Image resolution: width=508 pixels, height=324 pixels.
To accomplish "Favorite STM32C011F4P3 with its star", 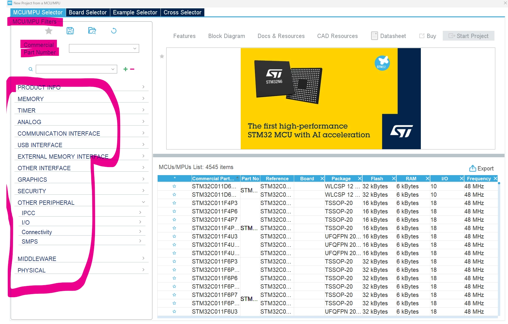I will coord(174,203).
